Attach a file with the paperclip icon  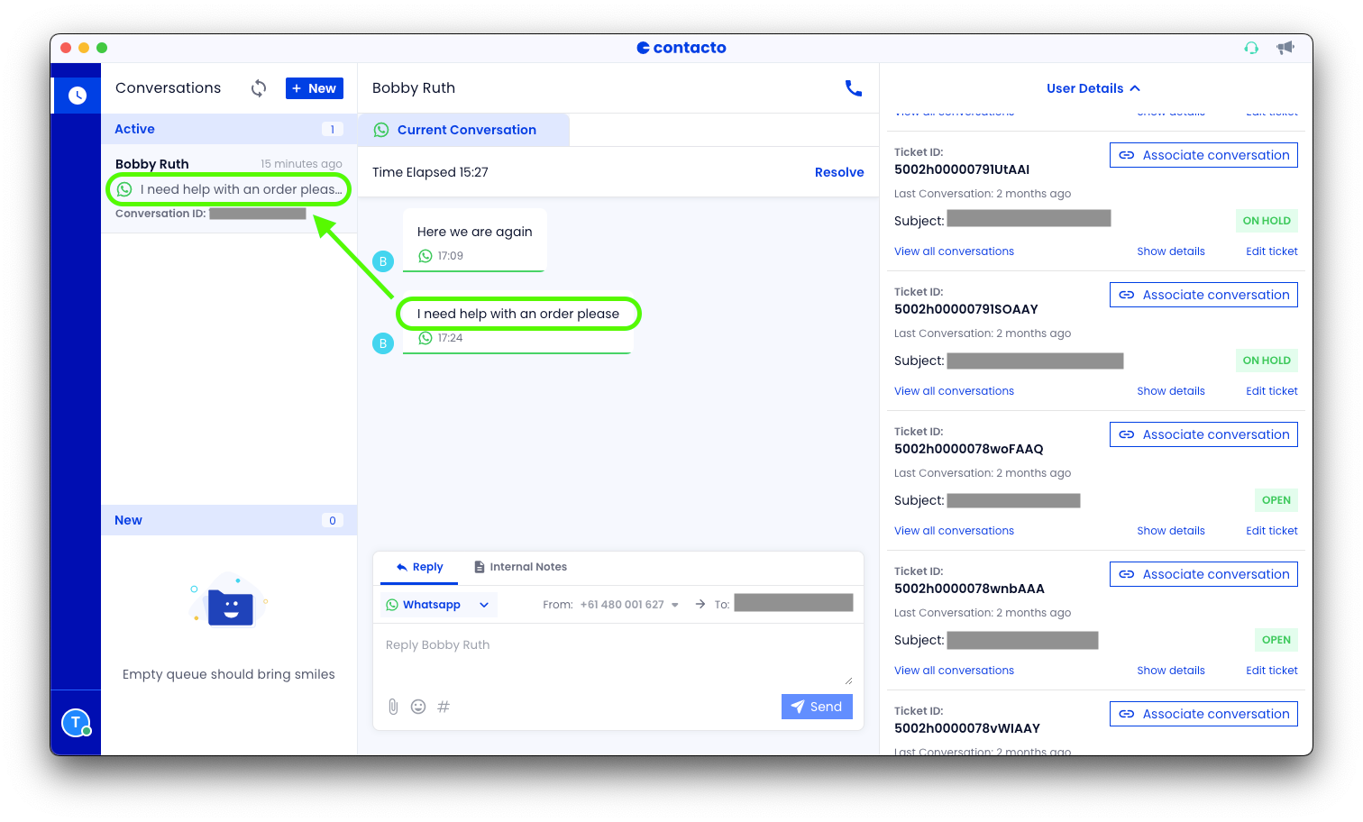tap(393, 707)
